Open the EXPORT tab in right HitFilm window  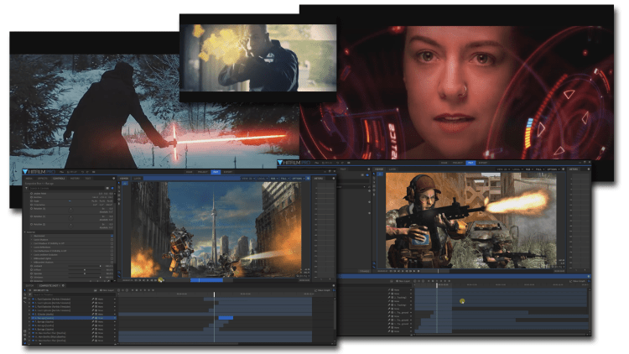[x=483, y=163]
